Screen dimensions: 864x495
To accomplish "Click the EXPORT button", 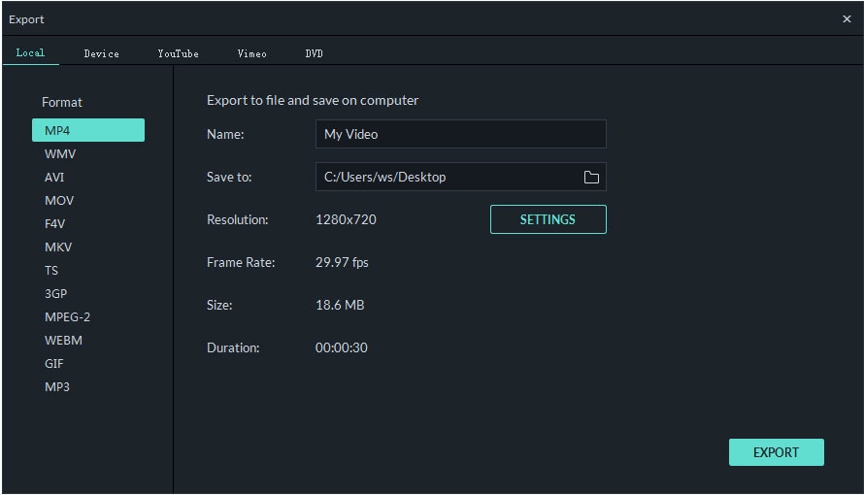I will point(777,452).
